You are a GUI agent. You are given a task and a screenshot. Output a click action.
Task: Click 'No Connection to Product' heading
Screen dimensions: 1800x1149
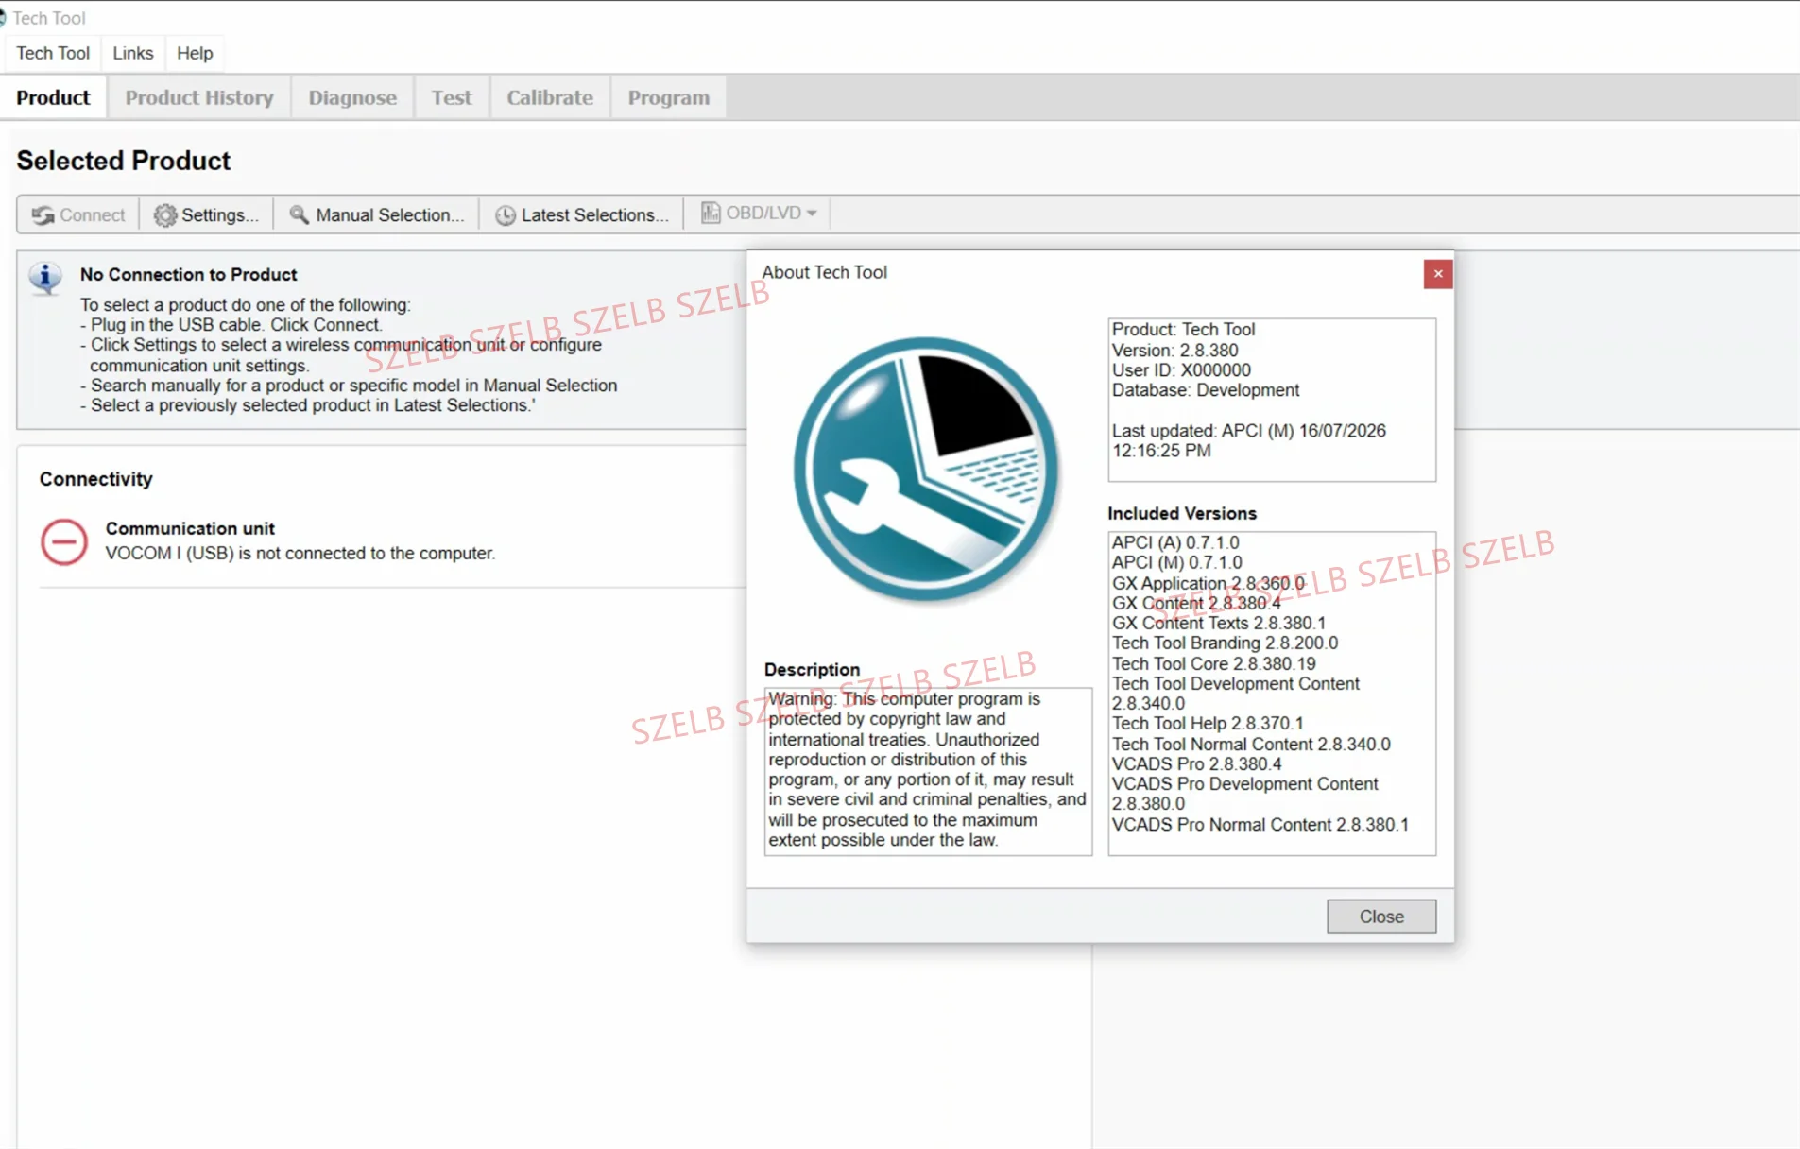pos(188,274)
